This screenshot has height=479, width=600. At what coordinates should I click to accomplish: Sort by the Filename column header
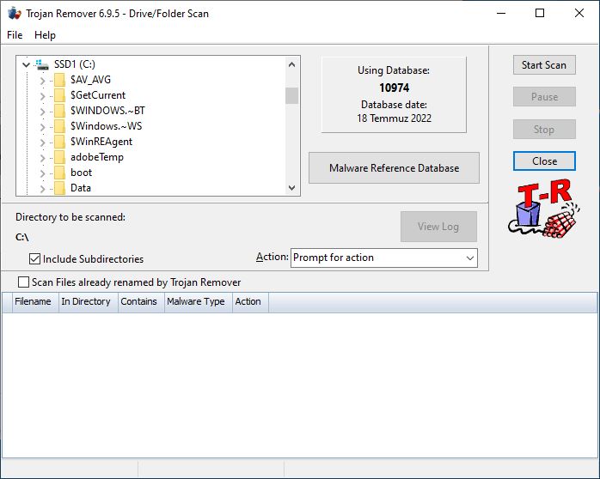coord(35,302)
